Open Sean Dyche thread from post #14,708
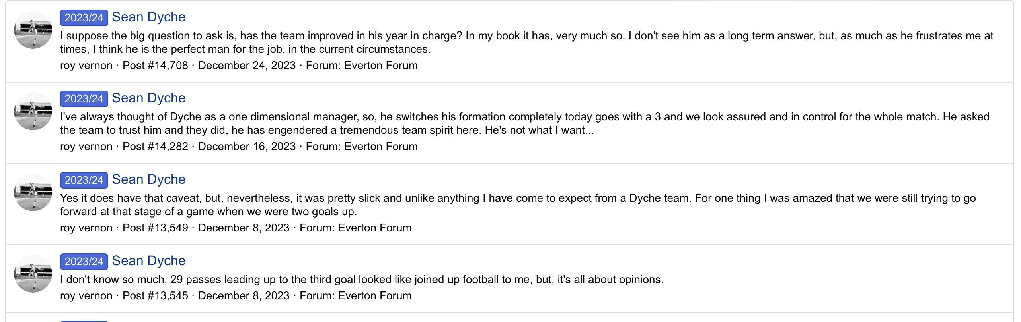Screen dimensions: 1021x322 [148, 17]
